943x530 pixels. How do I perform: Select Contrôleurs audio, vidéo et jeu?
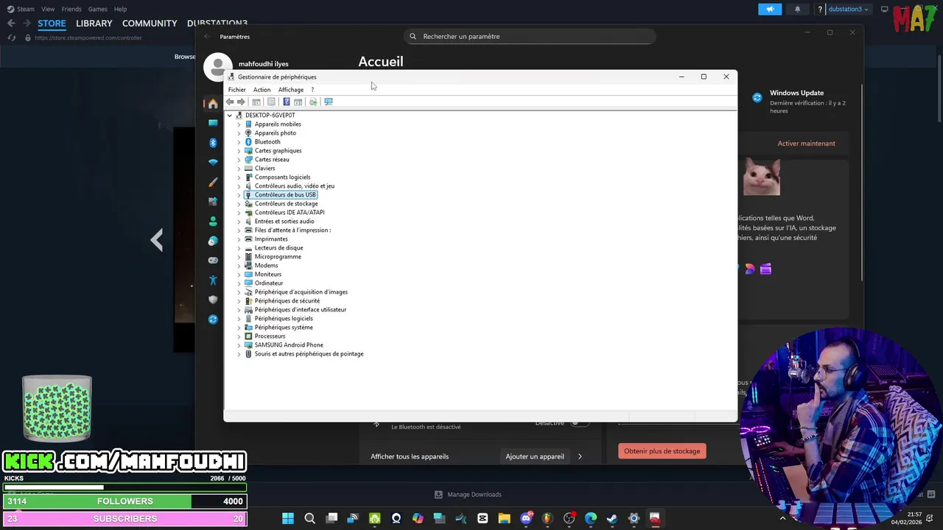(294, 186)
